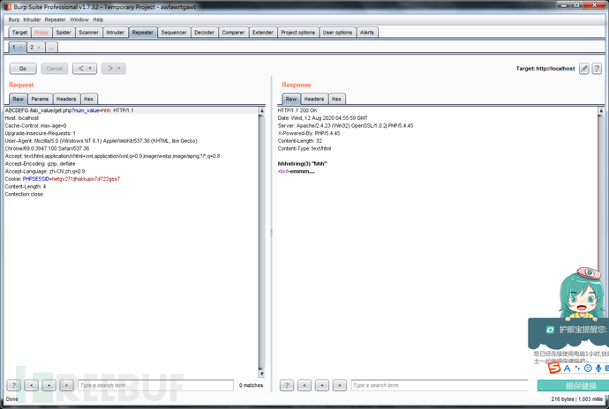Click the Cancel button

tap(55, 69)
